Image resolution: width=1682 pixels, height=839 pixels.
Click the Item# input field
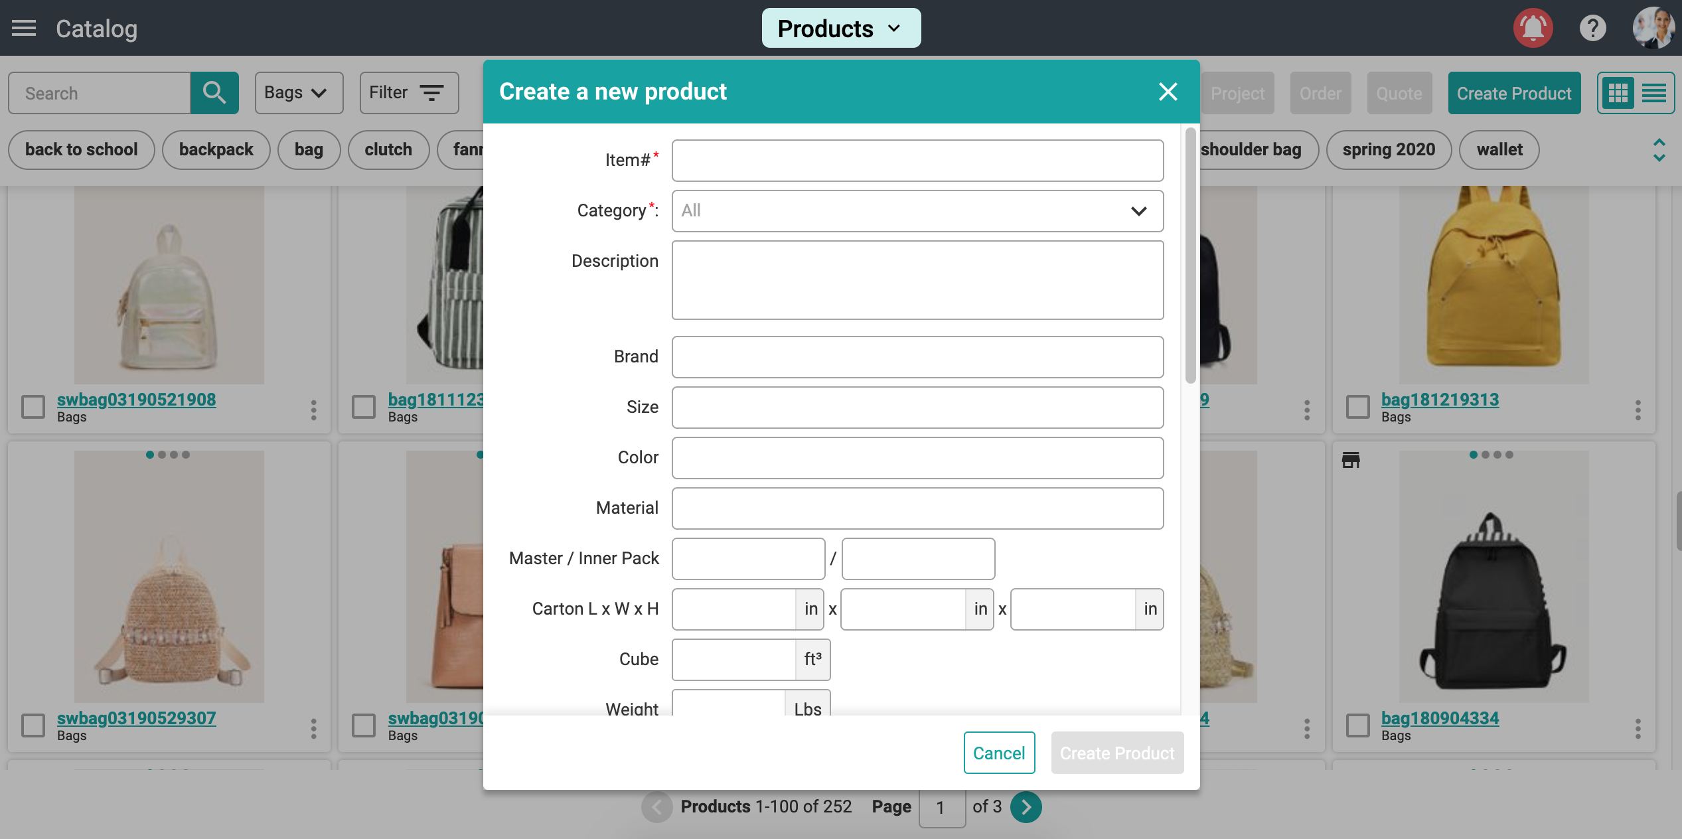click(x=917, y=161)
